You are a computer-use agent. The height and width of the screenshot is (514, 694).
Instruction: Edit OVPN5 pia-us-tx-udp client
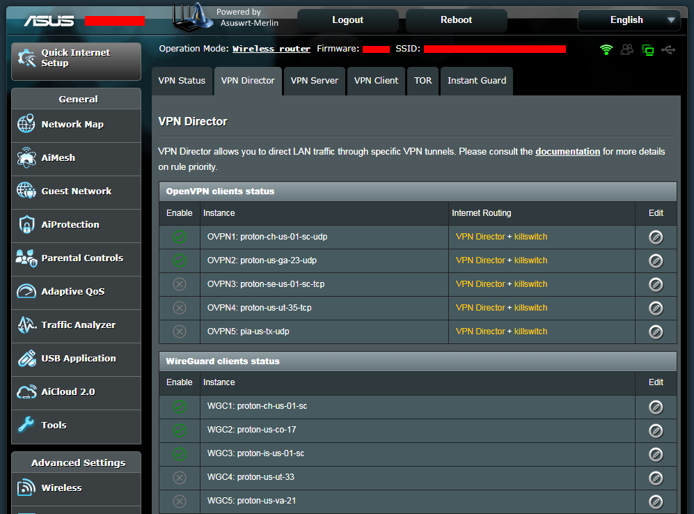click(656, 332)
